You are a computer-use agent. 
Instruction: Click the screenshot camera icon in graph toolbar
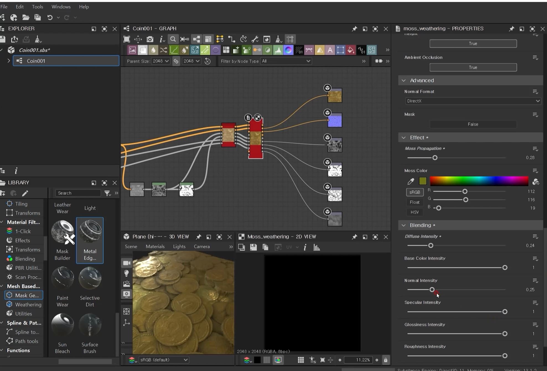tap(150, 39)
